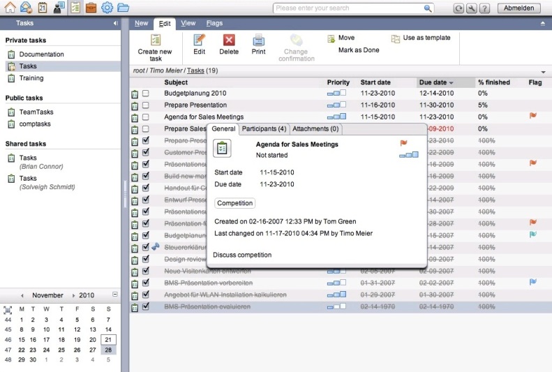Viewport: 552px width, 372px height.
Task: Check the Prepare Sales row checkbox
Action: [145, 129]
